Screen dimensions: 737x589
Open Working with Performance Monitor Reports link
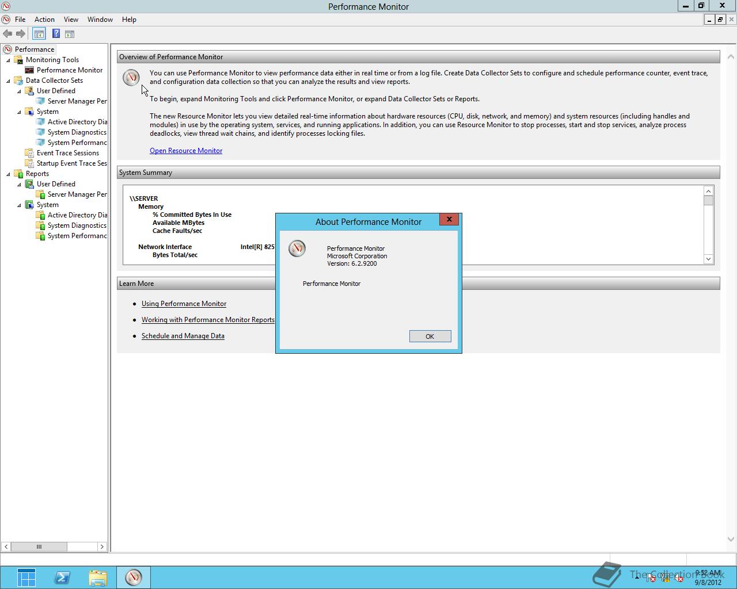pos(208,320)
